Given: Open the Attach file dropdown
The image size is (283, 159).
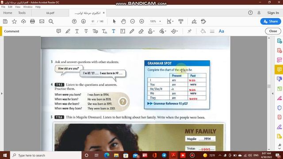Looking at the screenshot, I should (x=163, y=31).
